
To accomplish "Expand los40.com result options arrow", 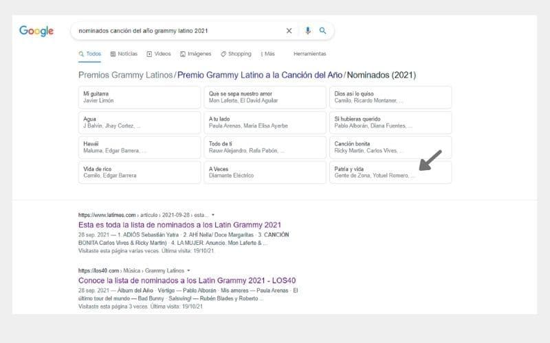I will (x=188, y=270).
